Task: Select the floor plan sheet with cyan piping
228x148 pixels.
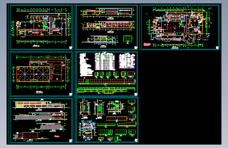Action: click(40, 27)
